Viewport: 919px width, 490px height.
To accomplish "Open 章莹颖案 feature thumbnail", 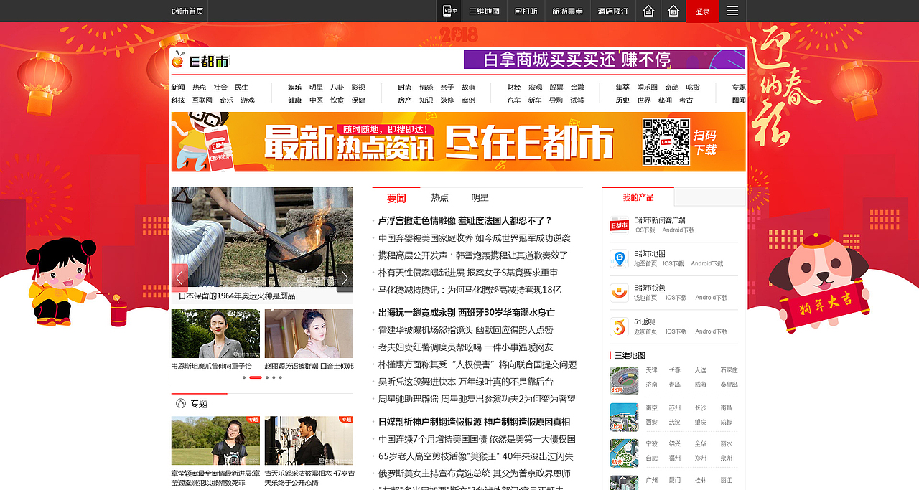I will [215, 440].
